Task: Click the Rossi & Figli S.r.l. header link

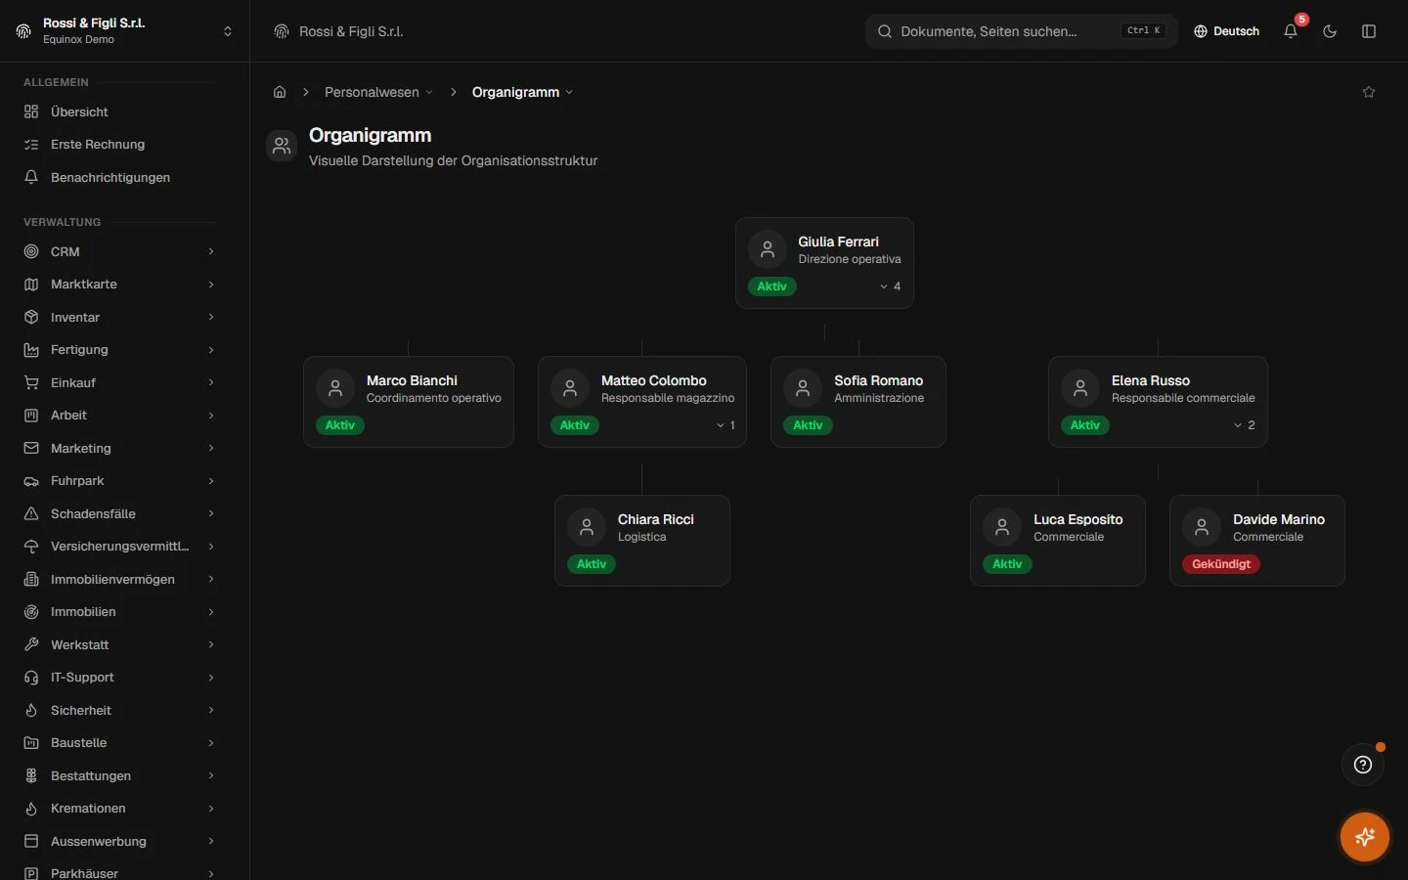Action: 339,31
